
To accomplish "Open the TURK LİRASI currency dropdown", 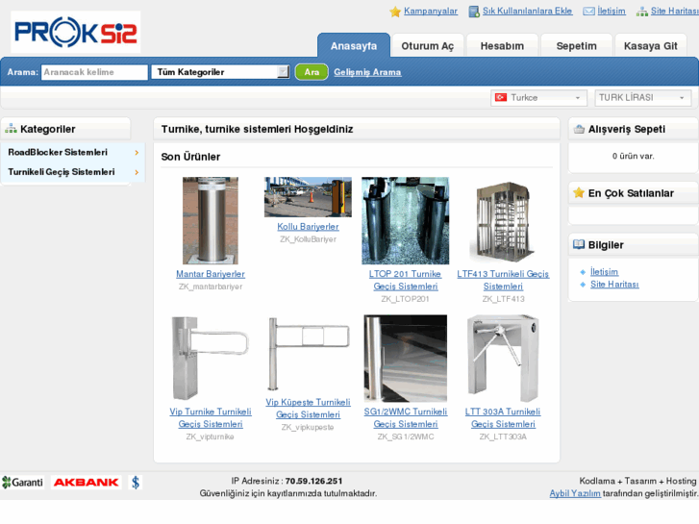I will [643, 98].
